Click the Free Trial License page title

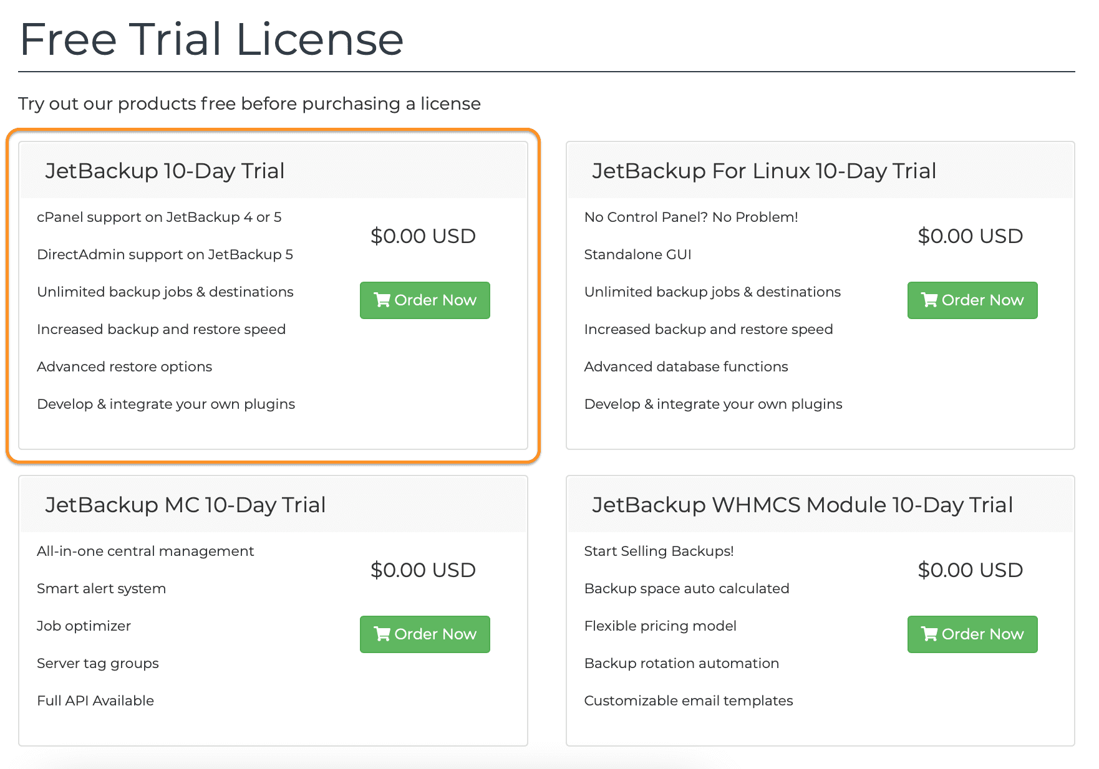click(x=212, y=39)
